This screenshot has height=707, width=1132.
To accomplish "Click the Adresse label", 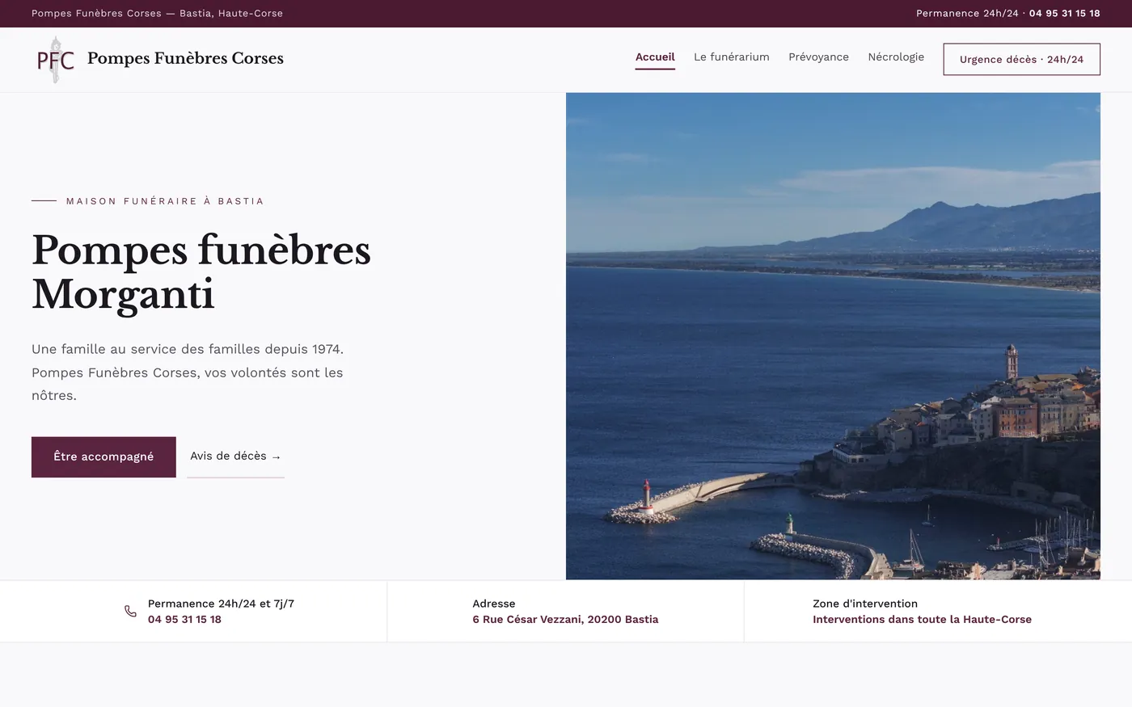I will click(494, 604).
